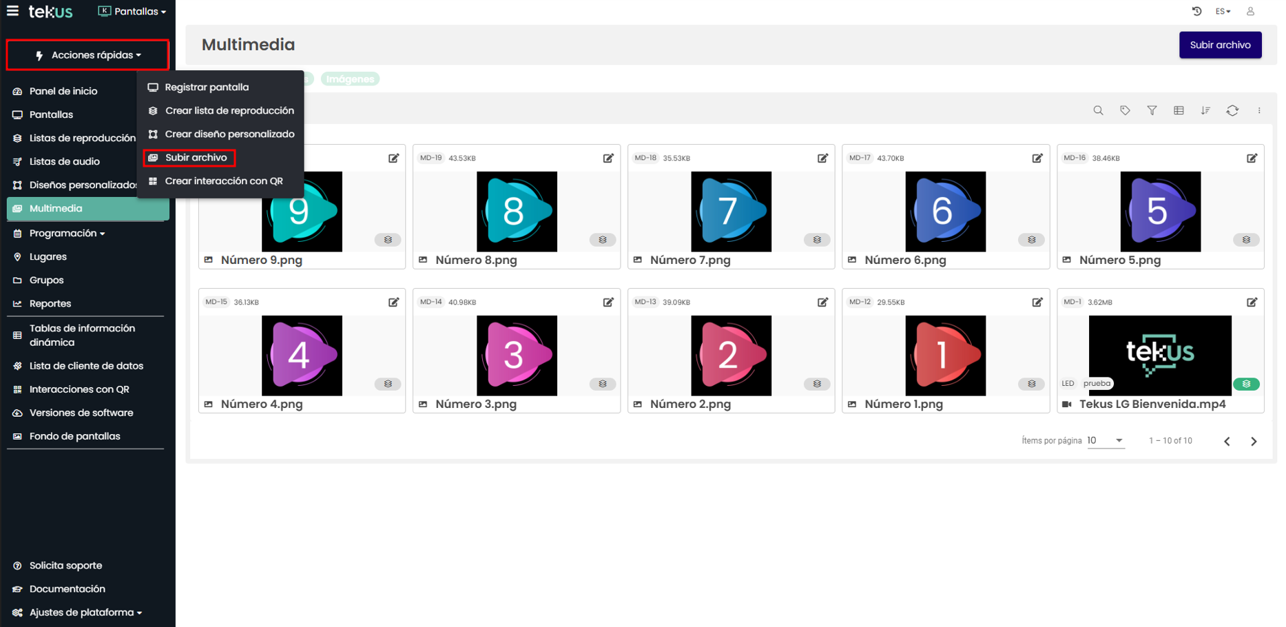Choose Crear interacción con QR menu item
Image resolution: width=1286 pixels, height=627 pixels.
[223, 181]
